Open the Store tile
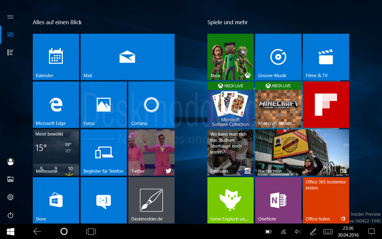 56,200
